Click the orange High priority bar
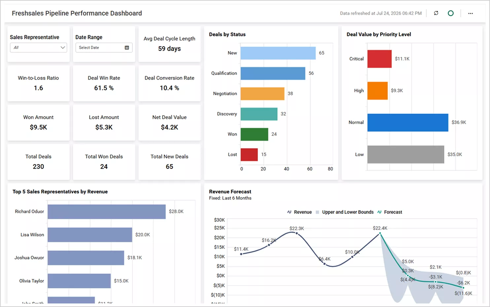The height and width of the screenshot is (307, 490). (377, 91)
